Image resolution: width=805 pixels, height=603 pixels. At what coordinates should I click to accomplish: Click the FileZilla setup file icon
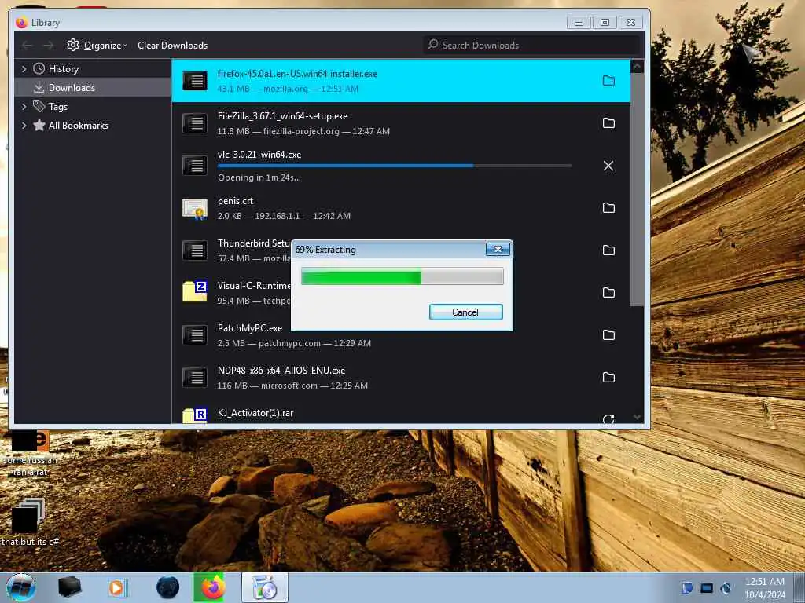pyautogui.click(x=195, y=123)
